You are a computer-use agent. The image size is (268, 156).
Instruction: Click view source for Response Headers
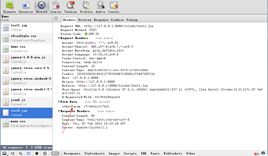pyautogui.click(x=106, y=111)
